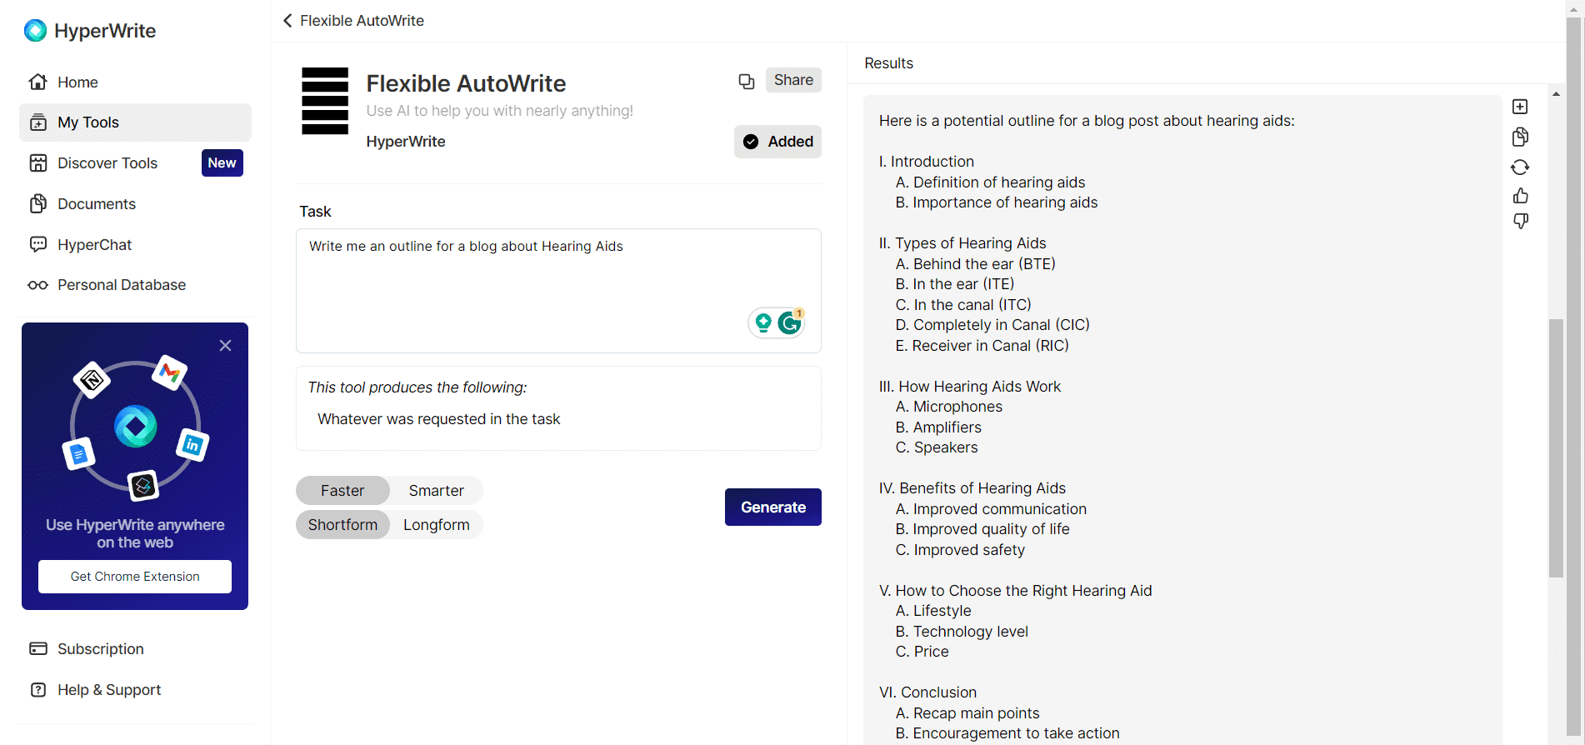This screenshot has height=745, width=1585.
Task: Click the 'A. Behind the ear (BTE)' line
Action: [976, 264]
